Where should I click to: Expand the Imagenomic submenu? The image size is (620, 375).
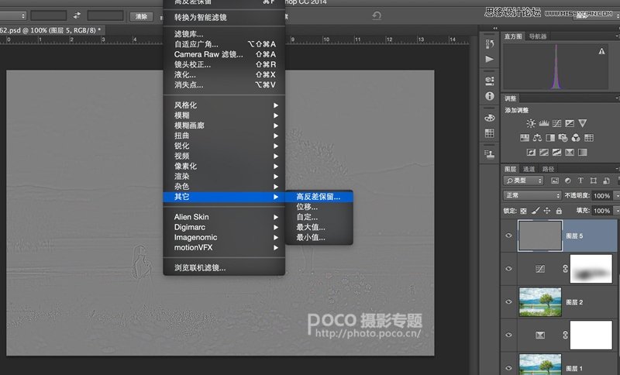click(224, 238)
